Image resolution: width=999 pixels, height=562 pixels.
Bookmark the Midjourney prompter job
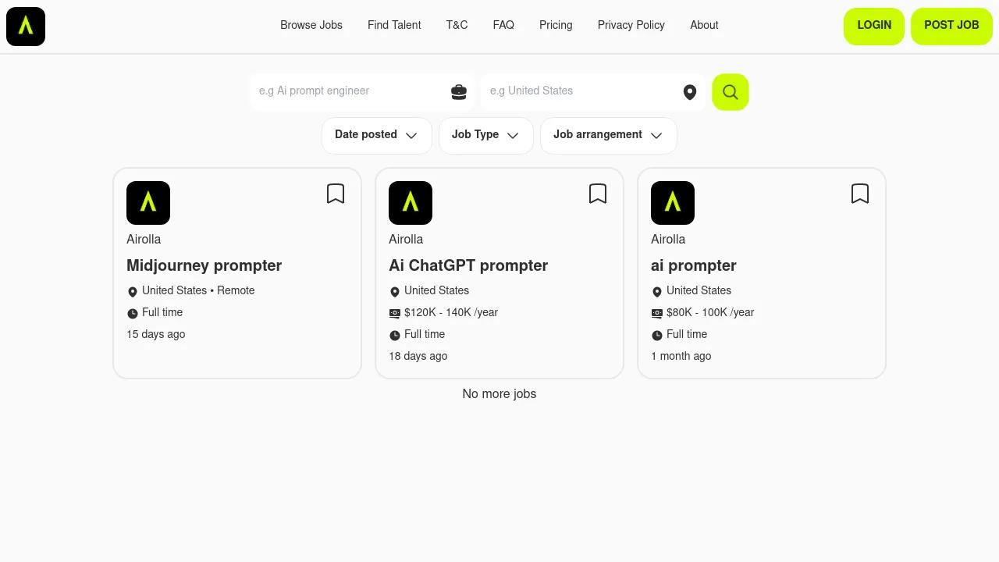(x=336, y=194)
